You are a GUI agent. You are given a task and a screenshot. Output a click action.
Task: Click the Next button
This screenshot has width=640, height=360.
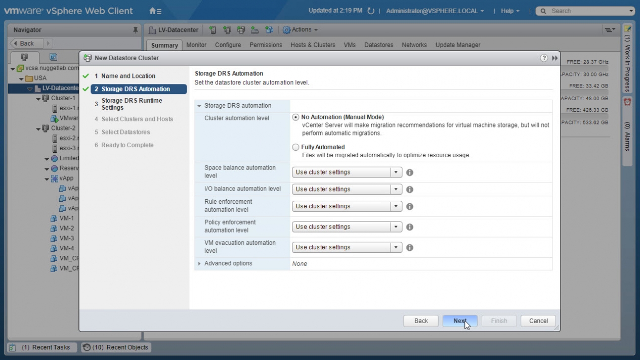[x=459, y=321]
